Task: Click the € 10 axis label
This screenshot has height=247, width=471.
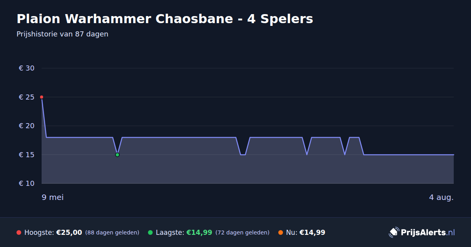Action: tap(27, 183)
